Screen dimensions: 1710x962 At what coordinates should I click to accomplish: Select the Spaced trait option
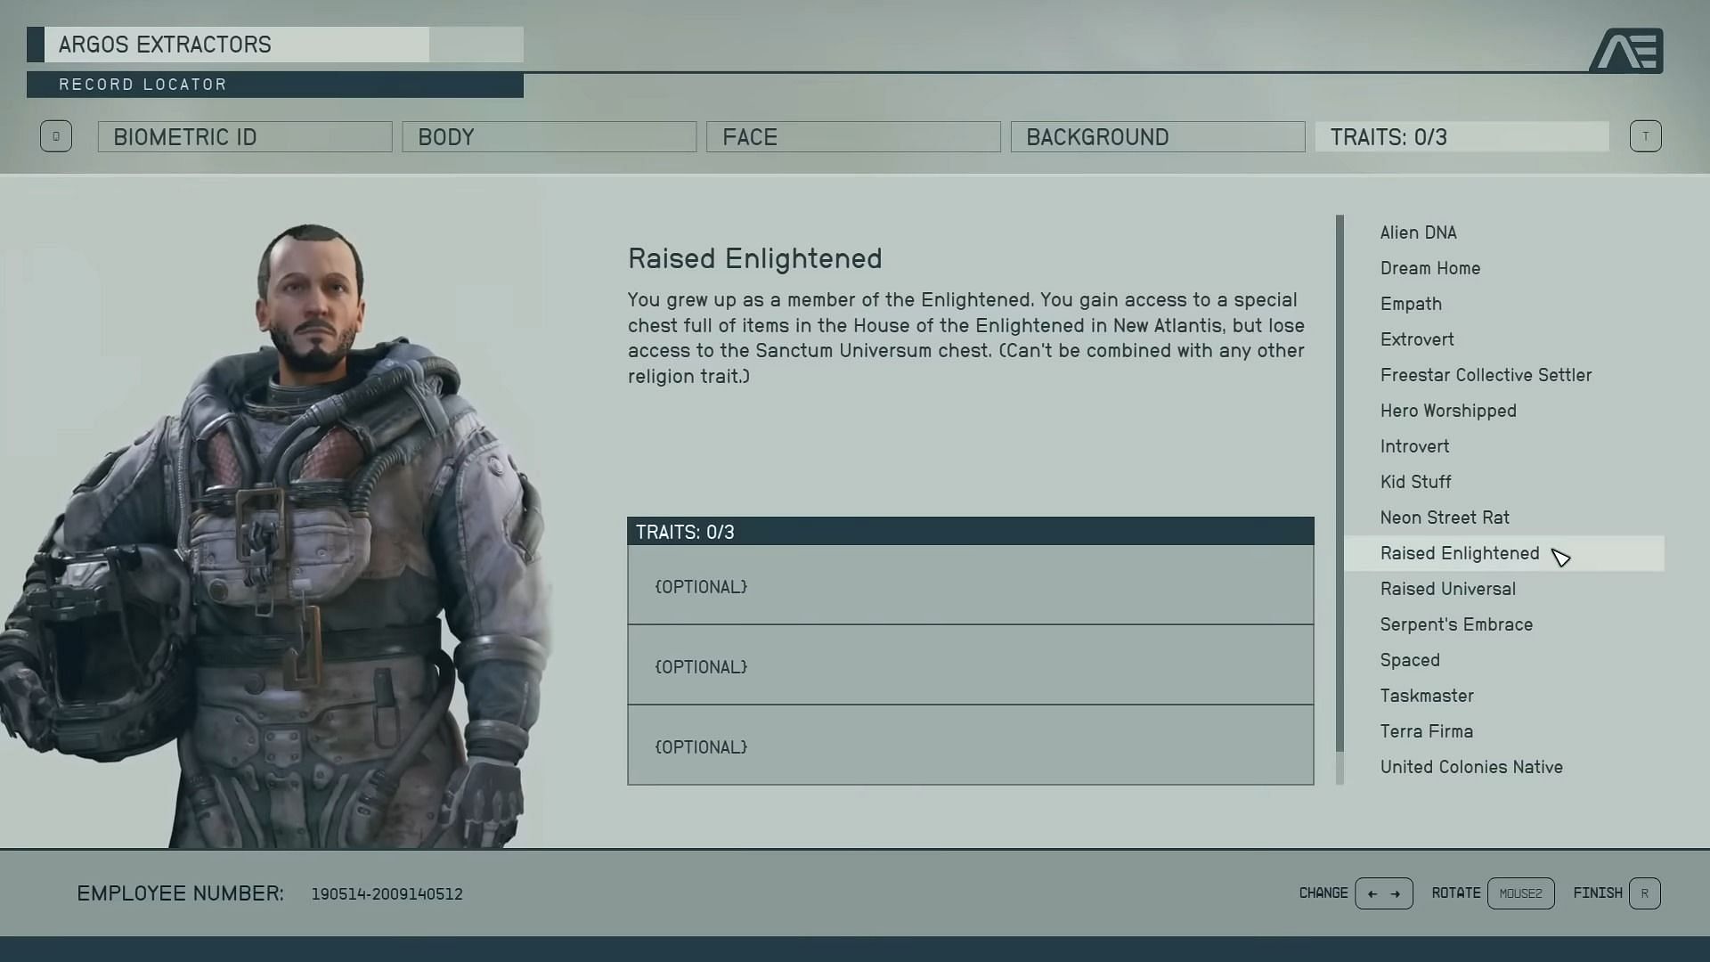coord(1411,659)
